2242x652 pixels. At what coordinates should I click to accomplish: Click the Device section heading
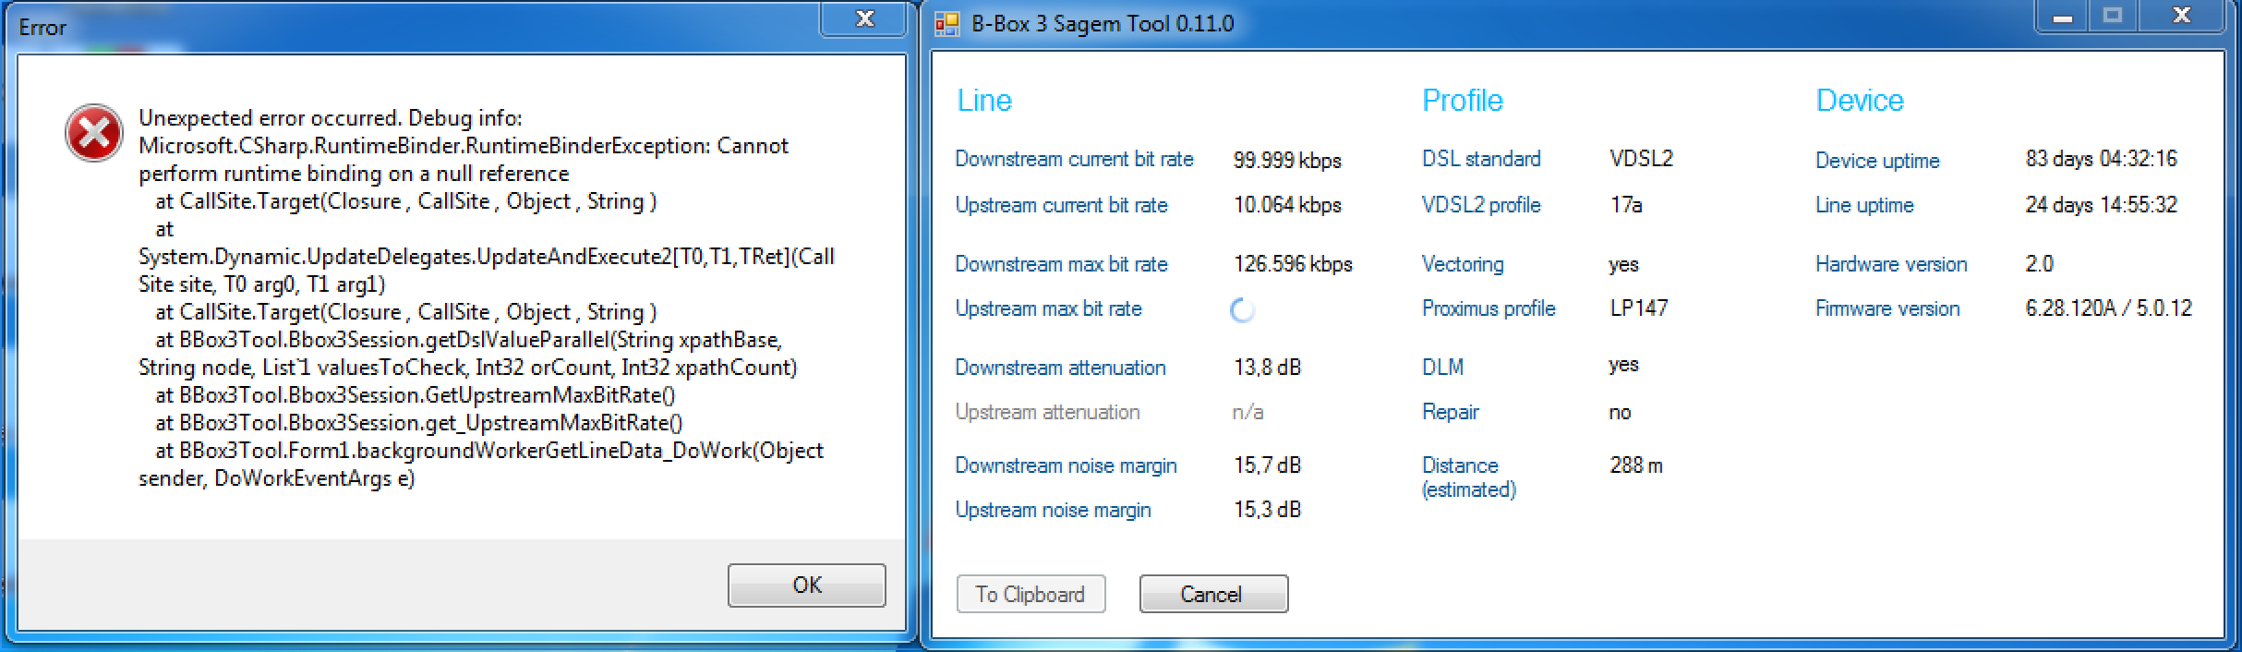pyautogui.click(x=1860, y=101)
